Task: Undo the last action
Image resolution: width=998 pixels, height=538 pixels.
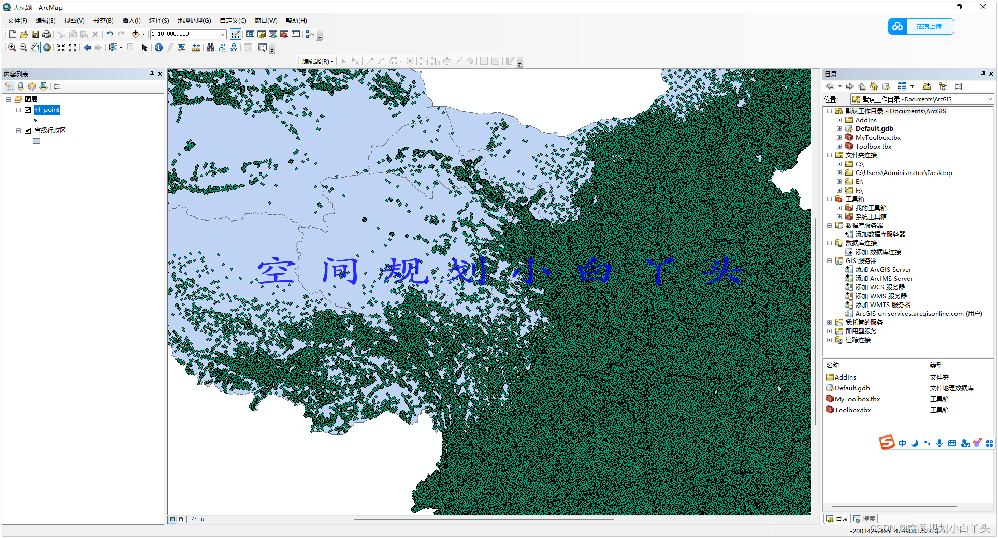Action: (110, 34)
